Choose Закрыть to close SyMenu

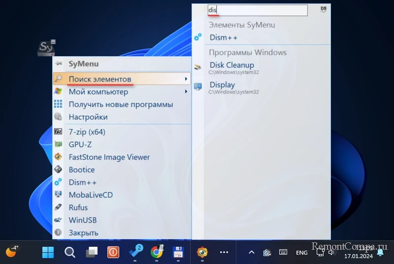83,232
